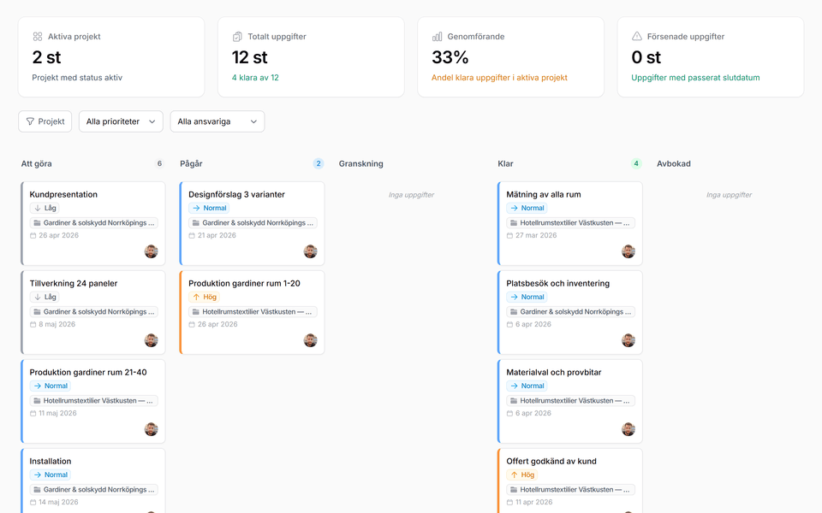This screenshot has width=822, height=513.
Task: Click the avatar on Designförslag 3 varianter card
Action: coord(311,251)
